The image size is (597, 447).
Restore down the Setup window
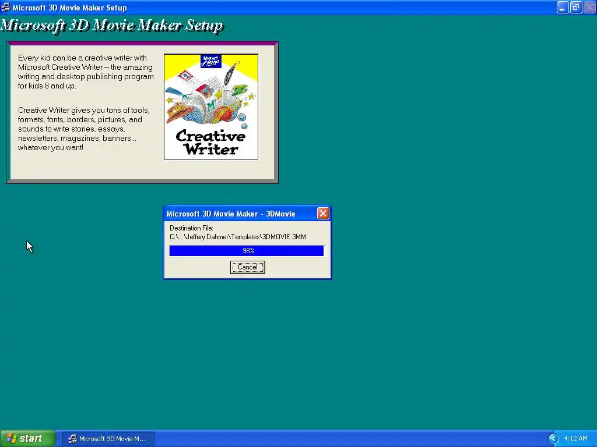click(x=576, y=7)
